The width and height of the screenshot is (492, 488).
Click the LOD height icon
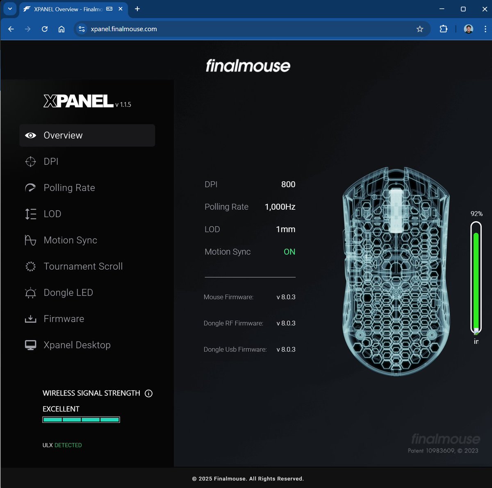pos(31,214)
